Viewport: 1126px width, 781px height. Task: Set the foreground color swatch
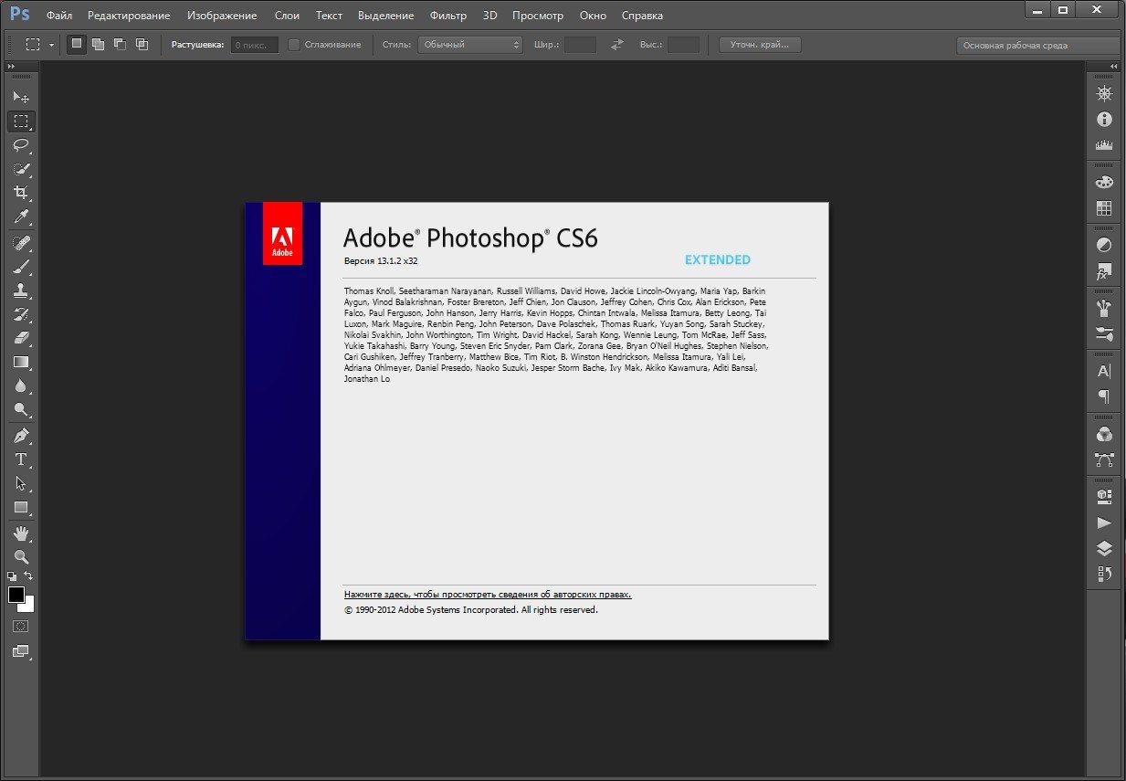16,595
